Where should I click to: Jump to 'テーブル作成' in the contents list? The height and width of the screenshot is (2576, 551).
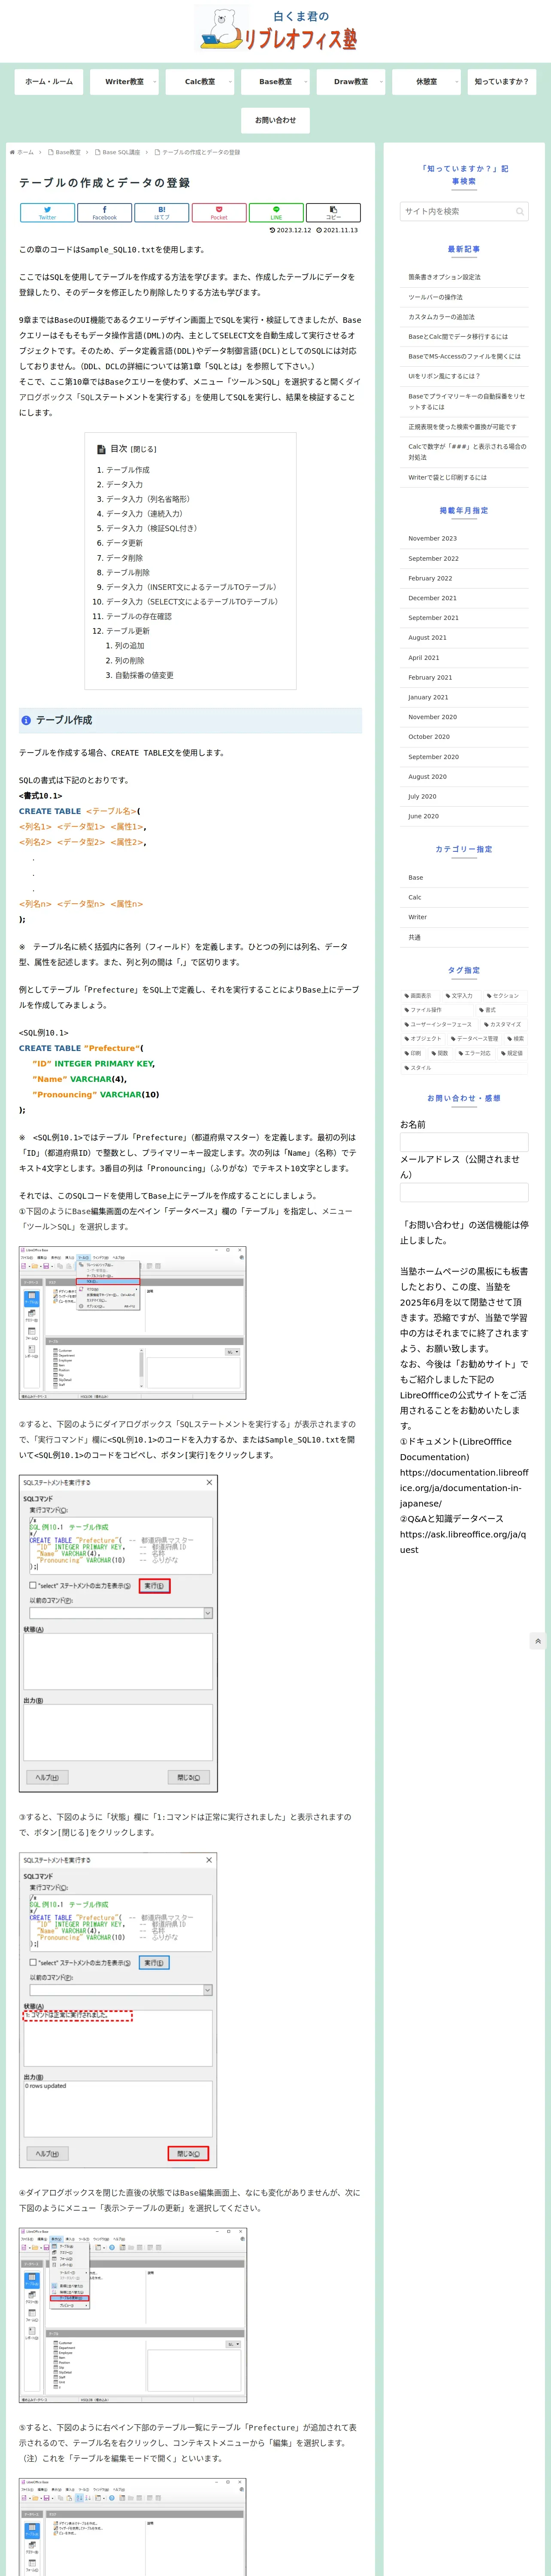click(x=128, y=470)
